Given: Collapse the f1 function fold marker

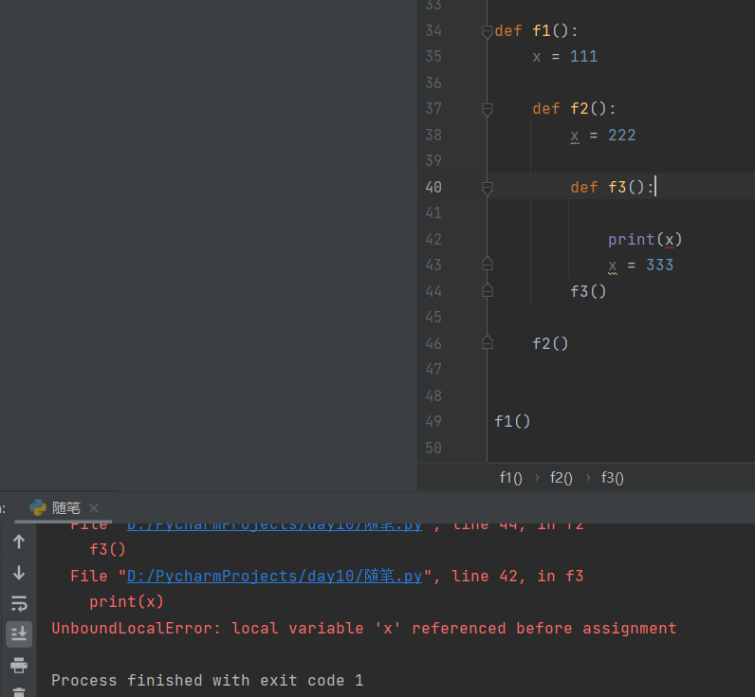Looking at the screenshot, I should [x=487, y=31].
